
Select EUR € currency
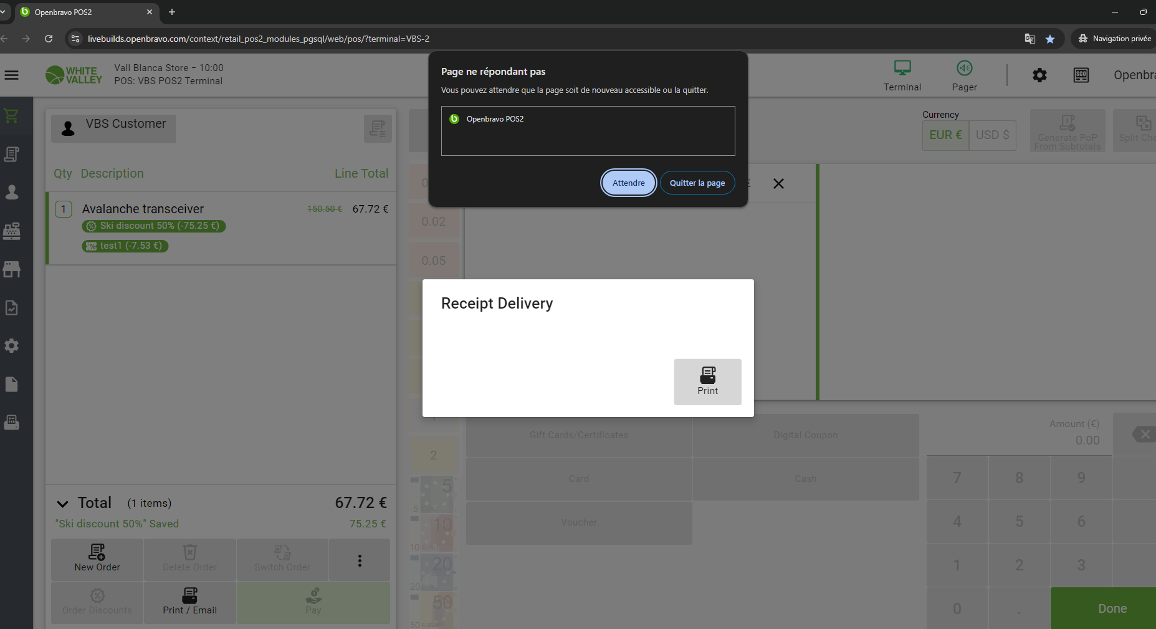[945, 135]
